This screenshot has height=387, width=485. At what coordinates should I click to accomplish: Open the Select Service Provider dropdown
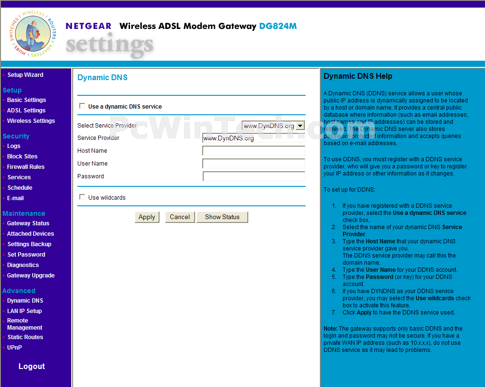(x=273, y=126)
